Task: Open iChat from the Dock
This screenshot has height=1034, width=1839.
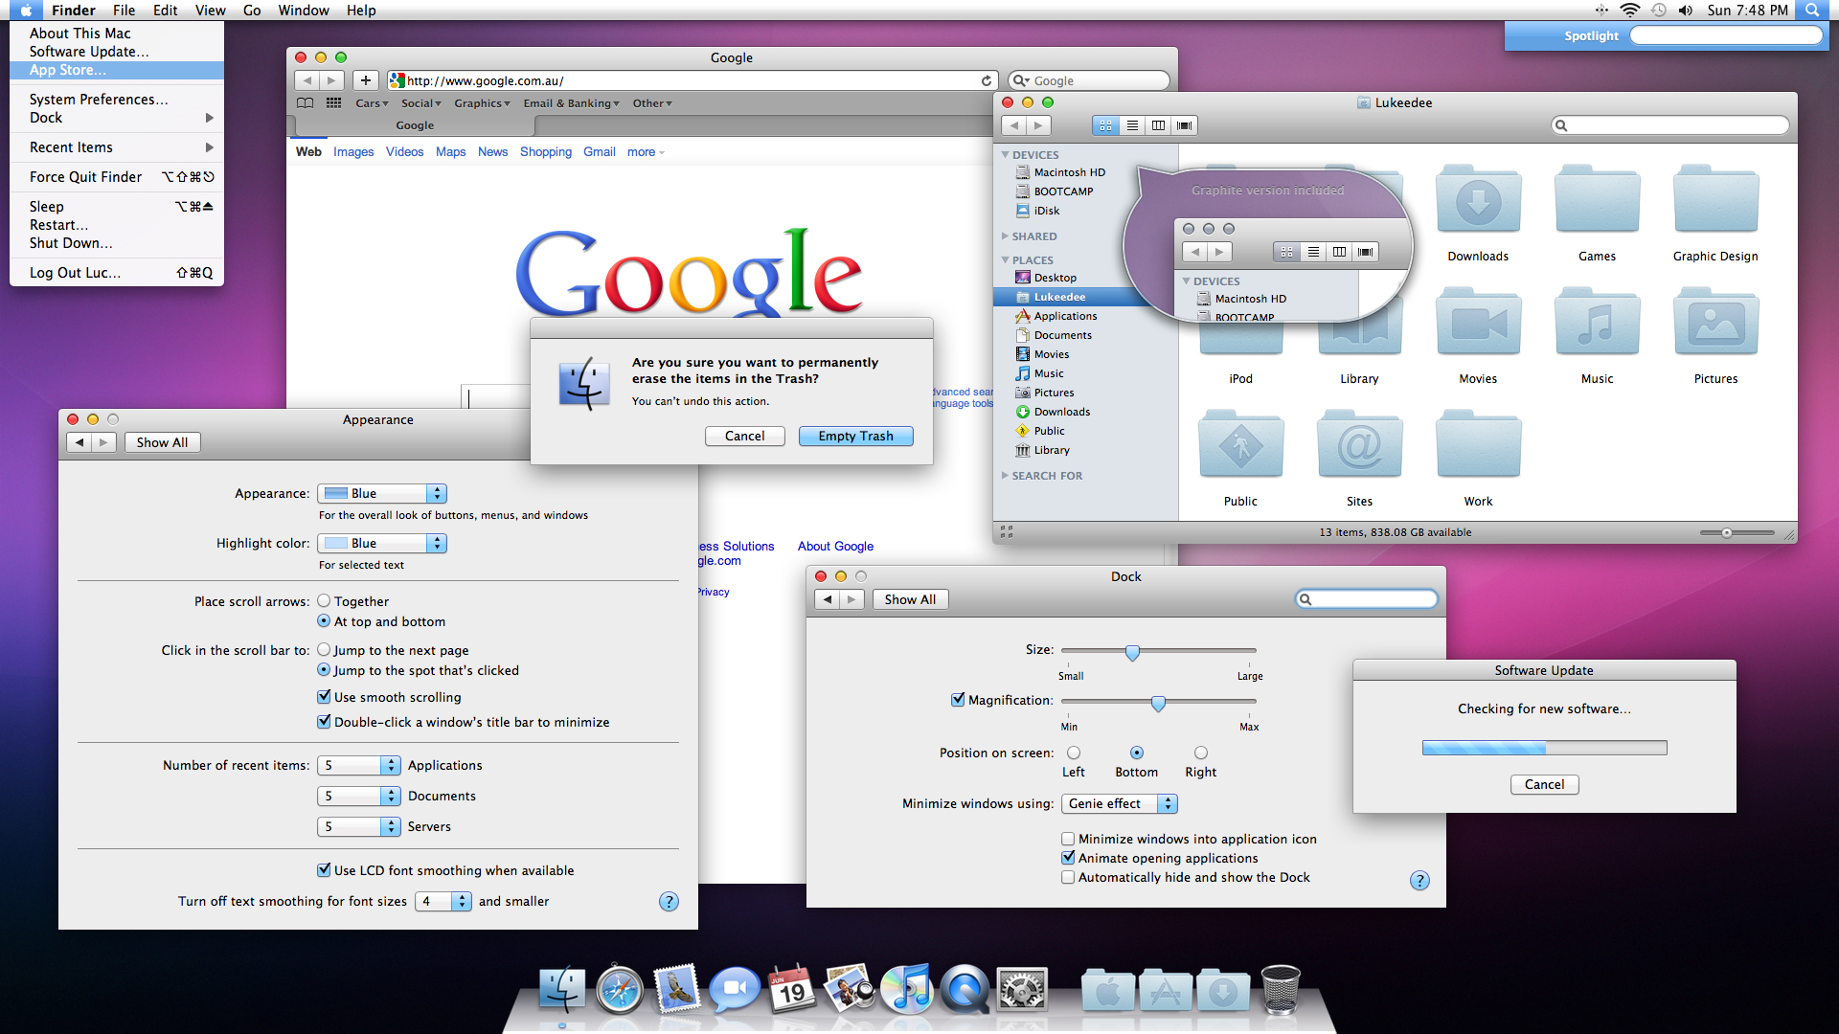Action: coord(735,989)
